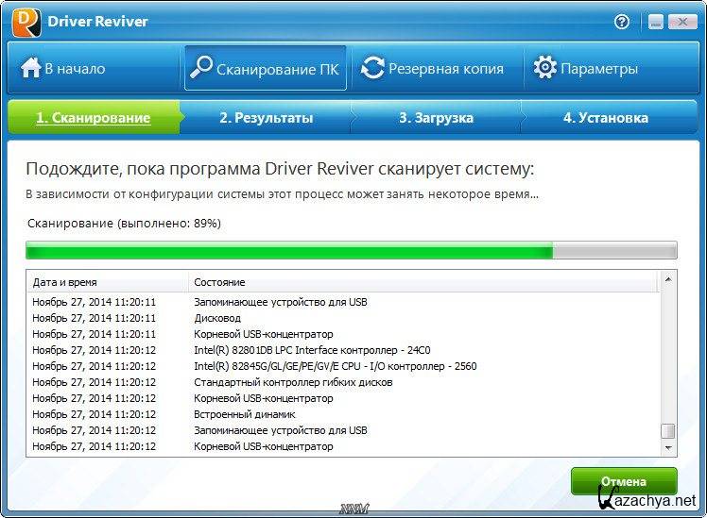This screenshot has width=707, height=518.
Task: Select step 2. Результаты
Action: pyautogui.click(x=266, y=118)
